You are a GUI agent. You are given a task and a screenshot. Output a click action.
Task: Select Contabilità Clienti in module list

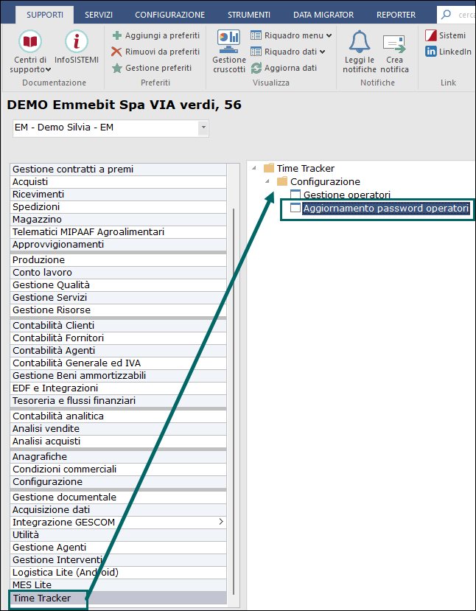[53, 326]
